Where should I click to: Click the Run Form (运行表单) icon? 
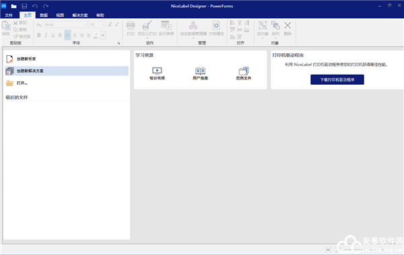166,26
